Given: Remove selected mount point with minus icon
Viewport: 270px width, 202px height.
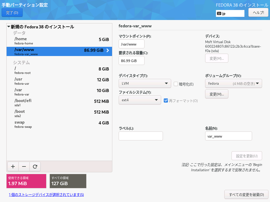Looking at the screenshot, I should [x=24, y=166].
